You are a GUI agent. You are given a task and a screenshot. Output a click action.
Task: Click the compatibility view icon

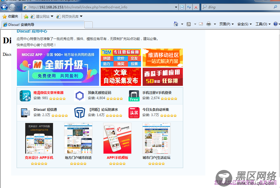pos(182,7)
